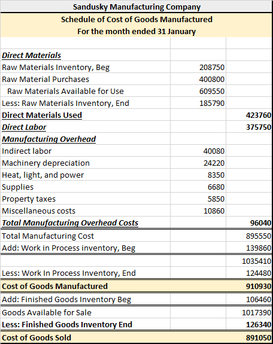This screenshot has width=273, height=344.
Task: Select Add: Work in Process inventory, Beg
Action: 68,248
